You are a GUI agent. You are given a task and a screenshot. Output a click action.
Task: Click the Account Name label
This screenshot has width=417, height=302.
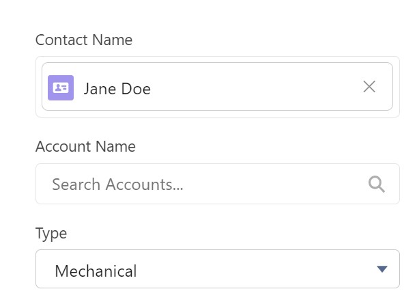coord(85,146)
